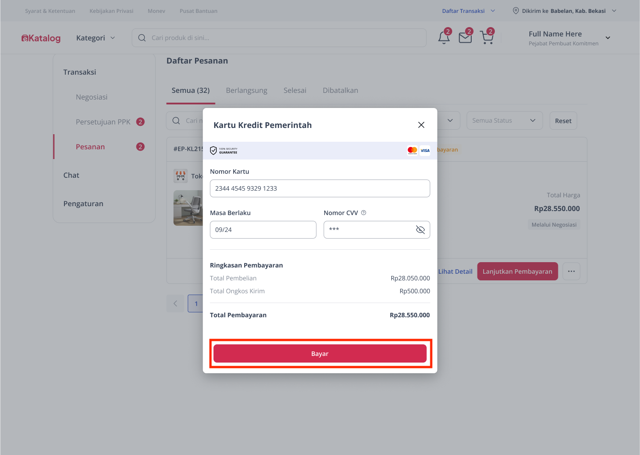The height and width of the screenshot is (455, 640).
Task: Close the Kartu Kredit Pemerintah dialog
Action: (421, 125)
